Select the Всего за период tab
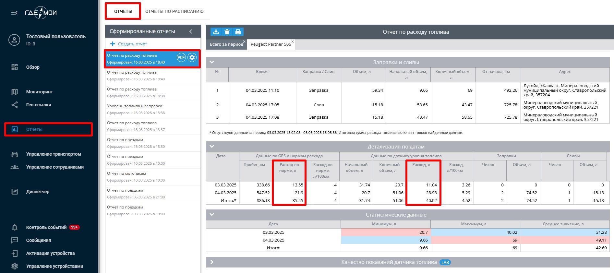 coord(226,44)
